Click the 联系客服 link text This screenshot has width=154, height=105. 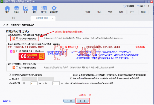click(x=130, y=6)
